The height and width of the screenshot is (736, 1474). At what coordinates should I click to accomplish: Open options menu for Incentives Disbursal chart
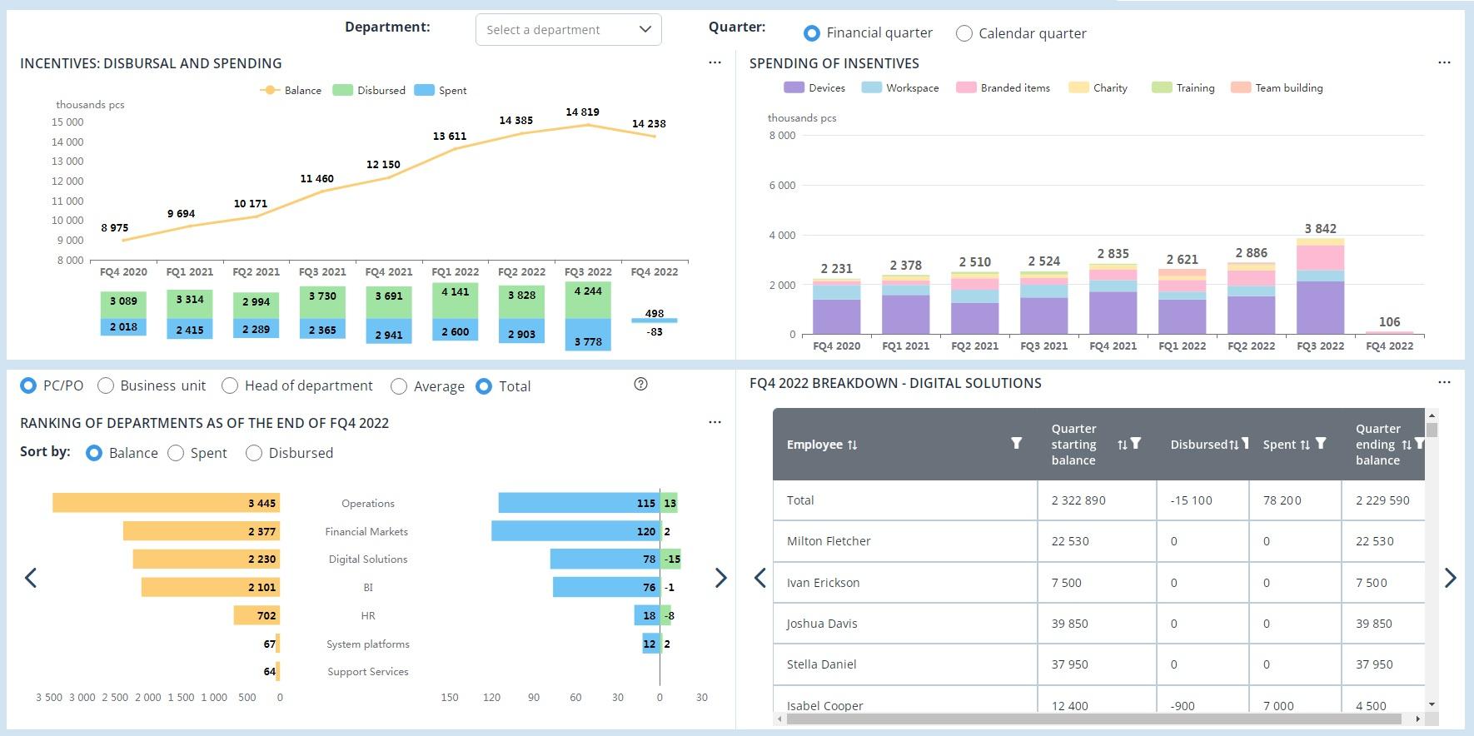(715, 63)
